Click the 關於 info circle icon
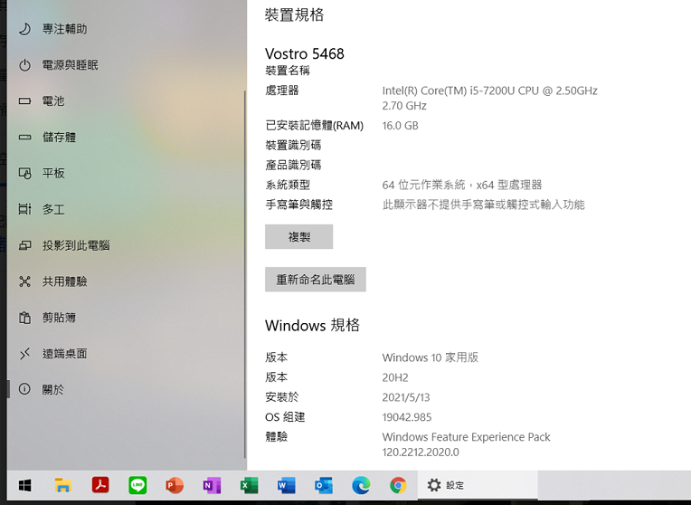This screenshot has width=691, height=505. 24,389
